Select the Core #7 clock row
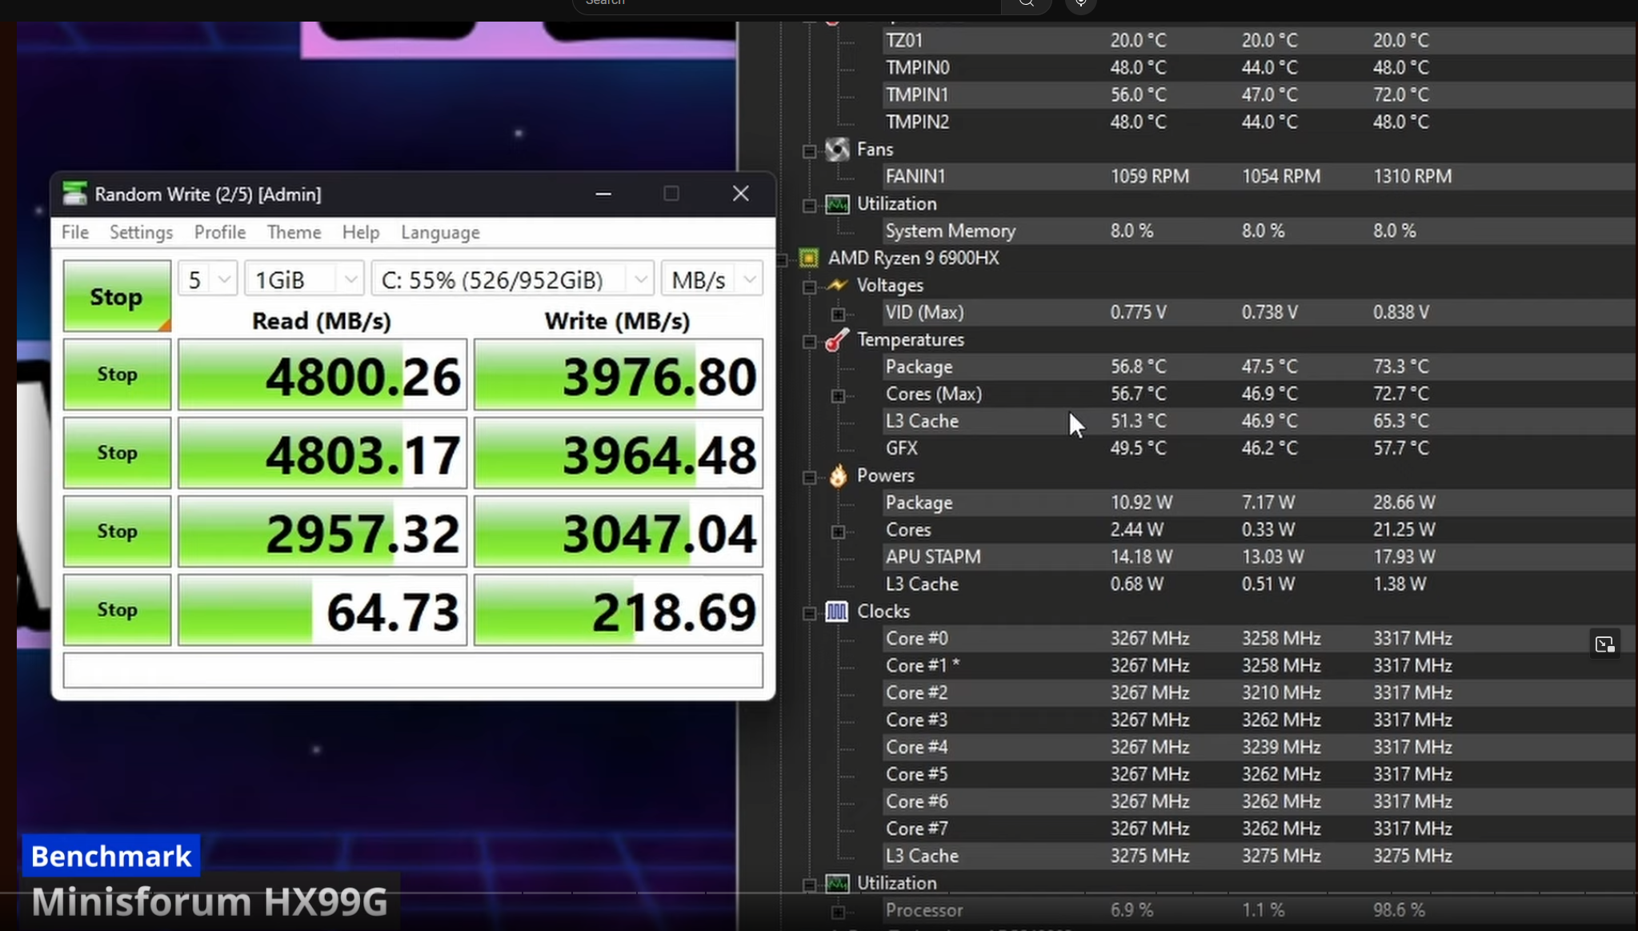Image resolution: width=1638 pixels, height=931 pixels. click(x=1259, y=829)
